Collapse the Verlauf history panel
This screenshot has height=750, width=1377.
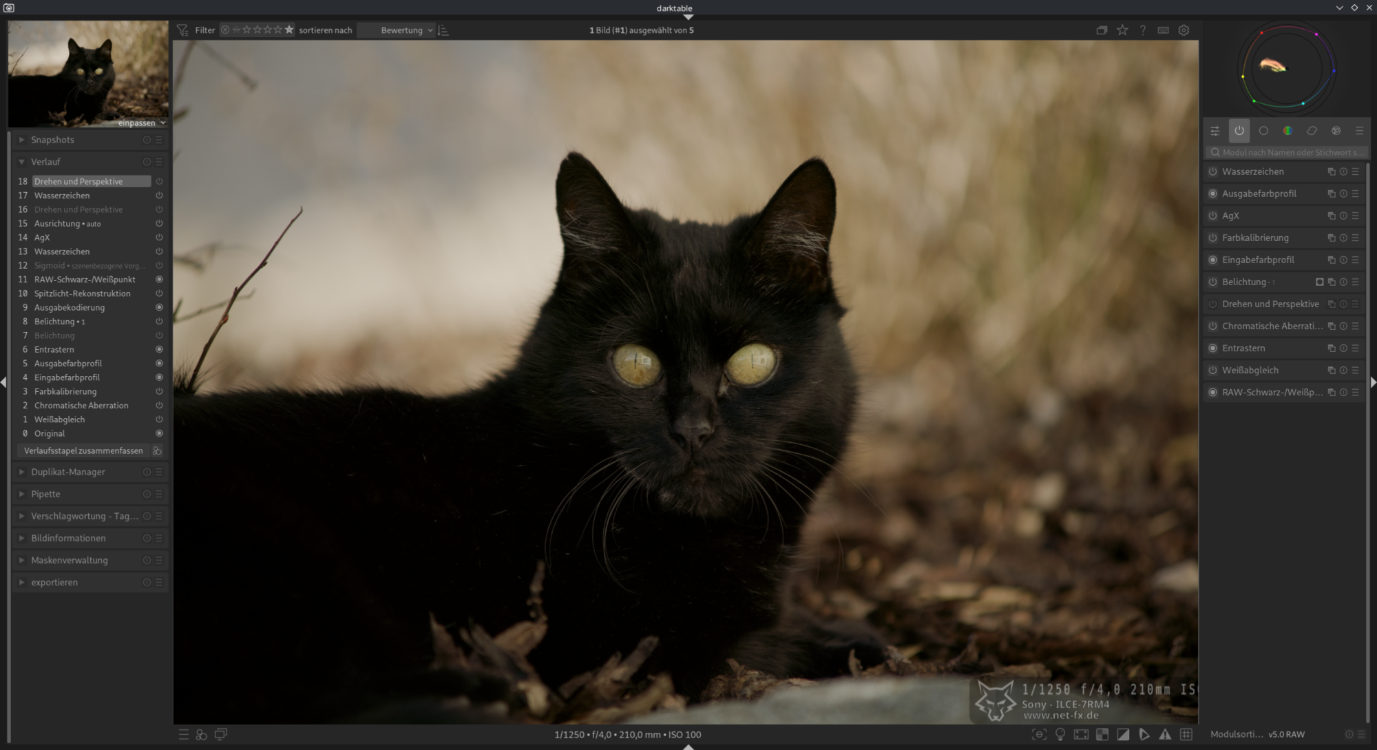coord(45,162)
